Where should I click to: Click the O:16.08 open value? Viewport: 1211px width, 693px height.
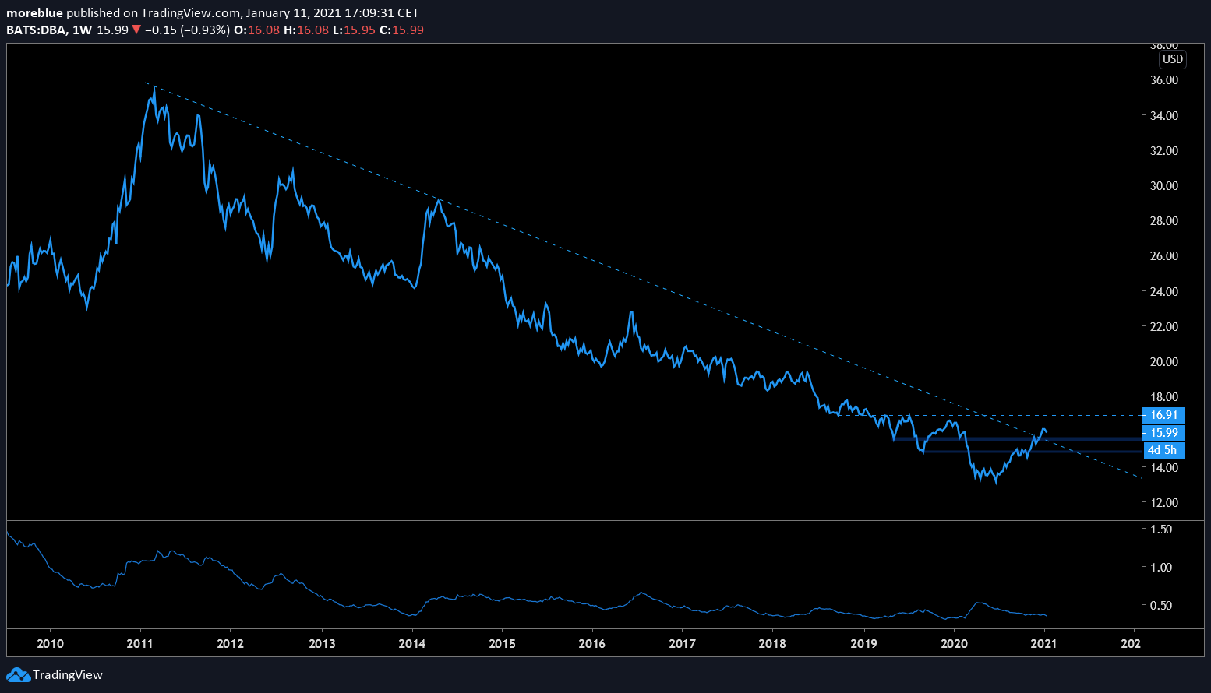(x=256, y=30)
